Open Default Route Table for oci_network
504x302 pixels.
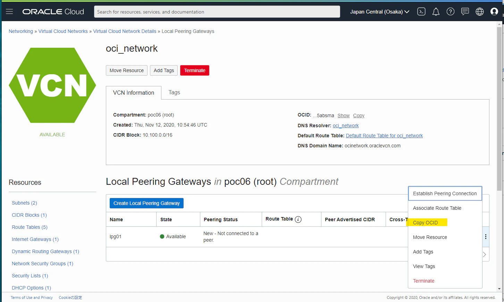click(x=384, y=136)
